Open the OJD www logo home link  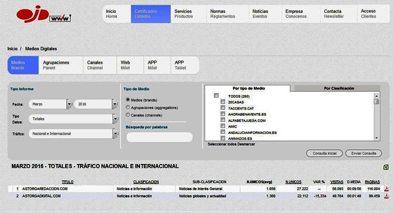click(x=43, y=14)
